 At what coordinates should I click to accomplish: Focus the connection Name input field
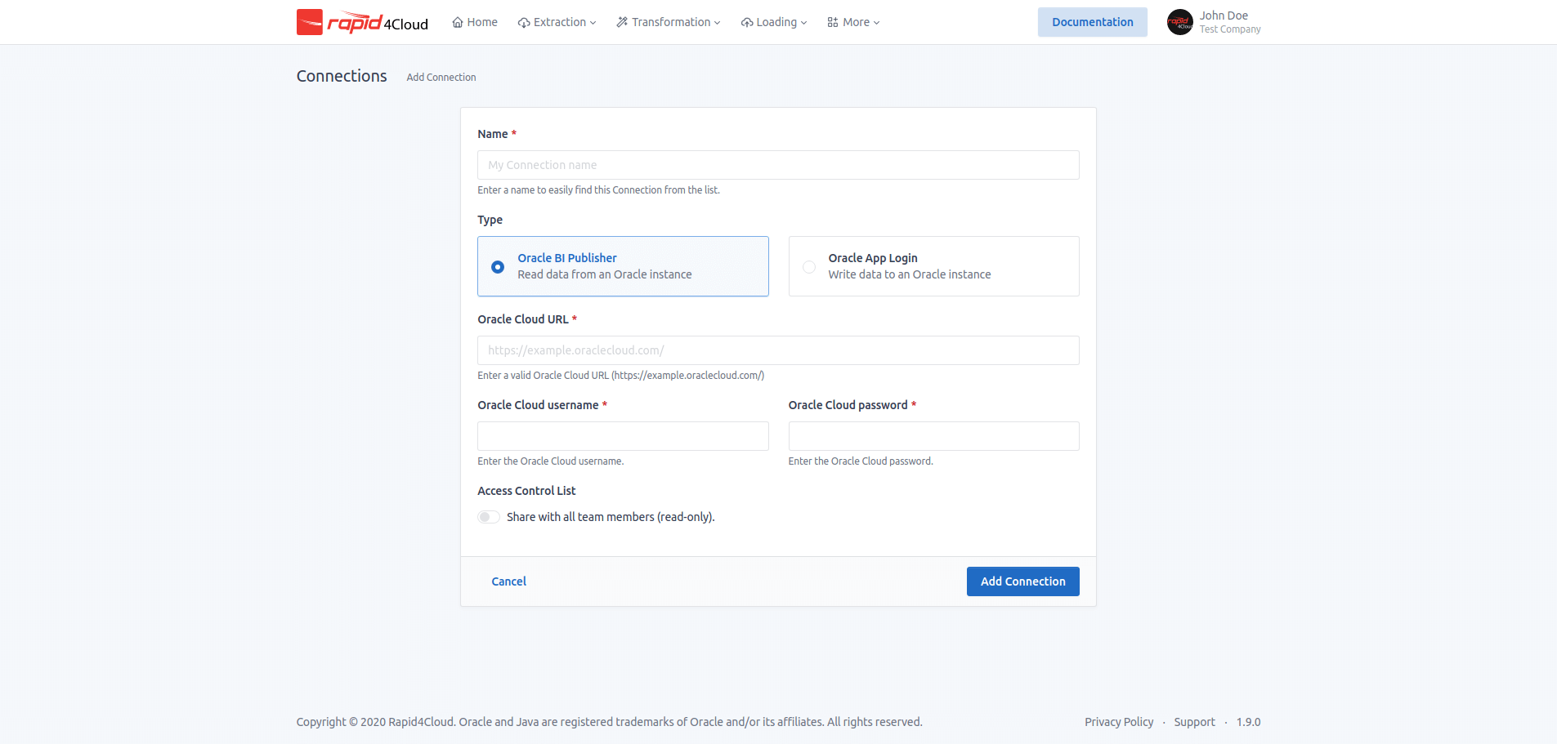click(x=778, y=165)
